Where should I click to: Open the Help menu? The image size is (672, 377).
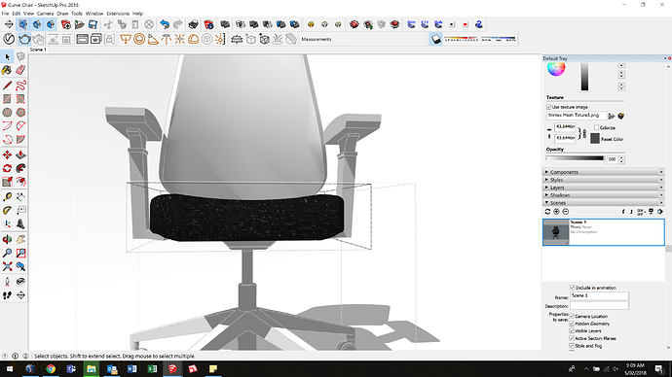click(x=137, y=14)
